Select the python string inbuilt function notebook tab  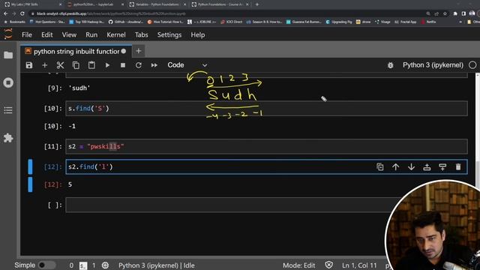coord(76,52)
